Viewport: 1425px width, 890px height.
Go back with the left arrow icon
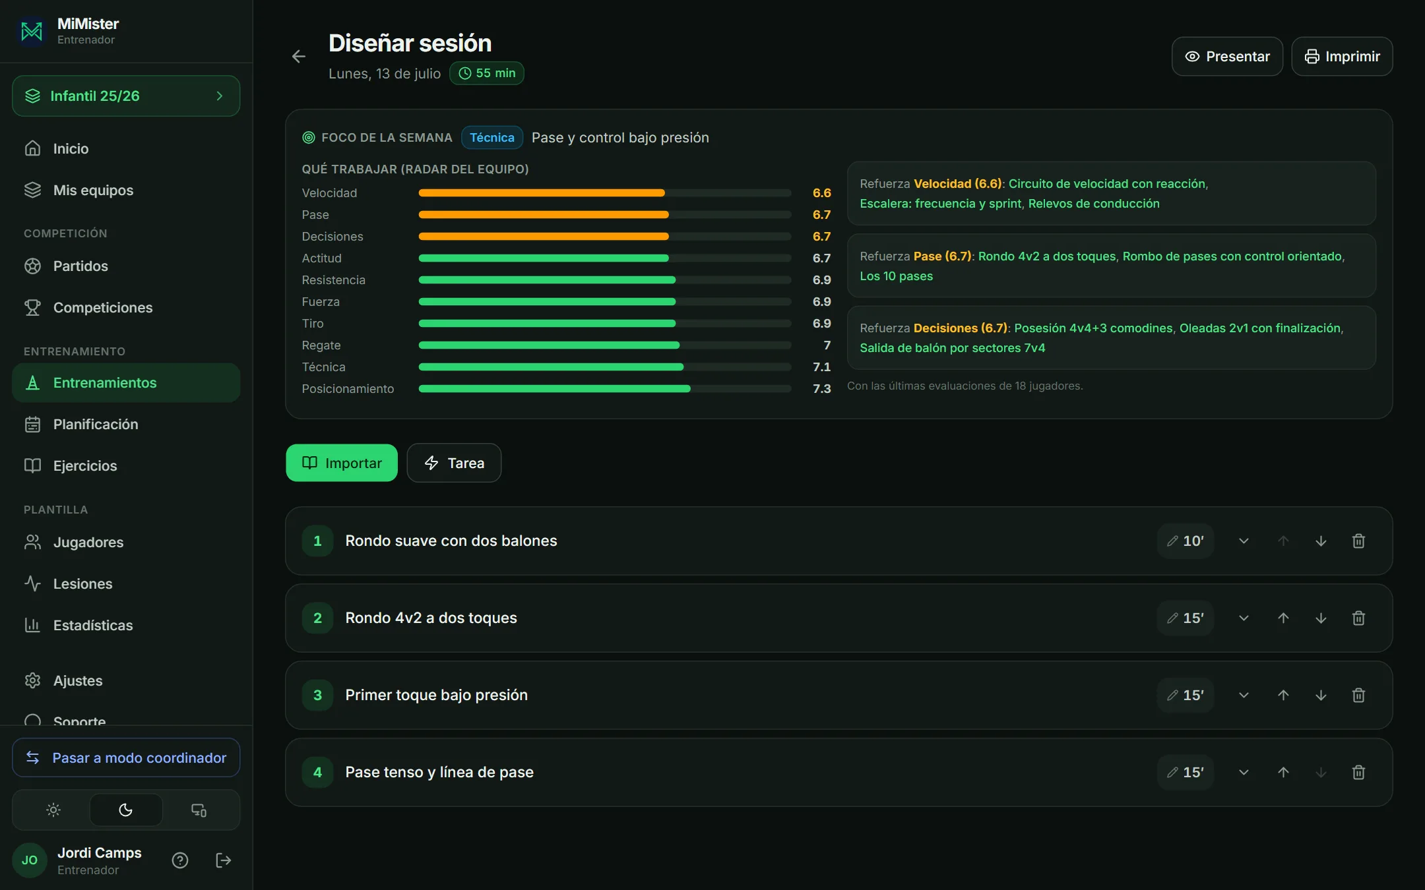pos(299,57)
